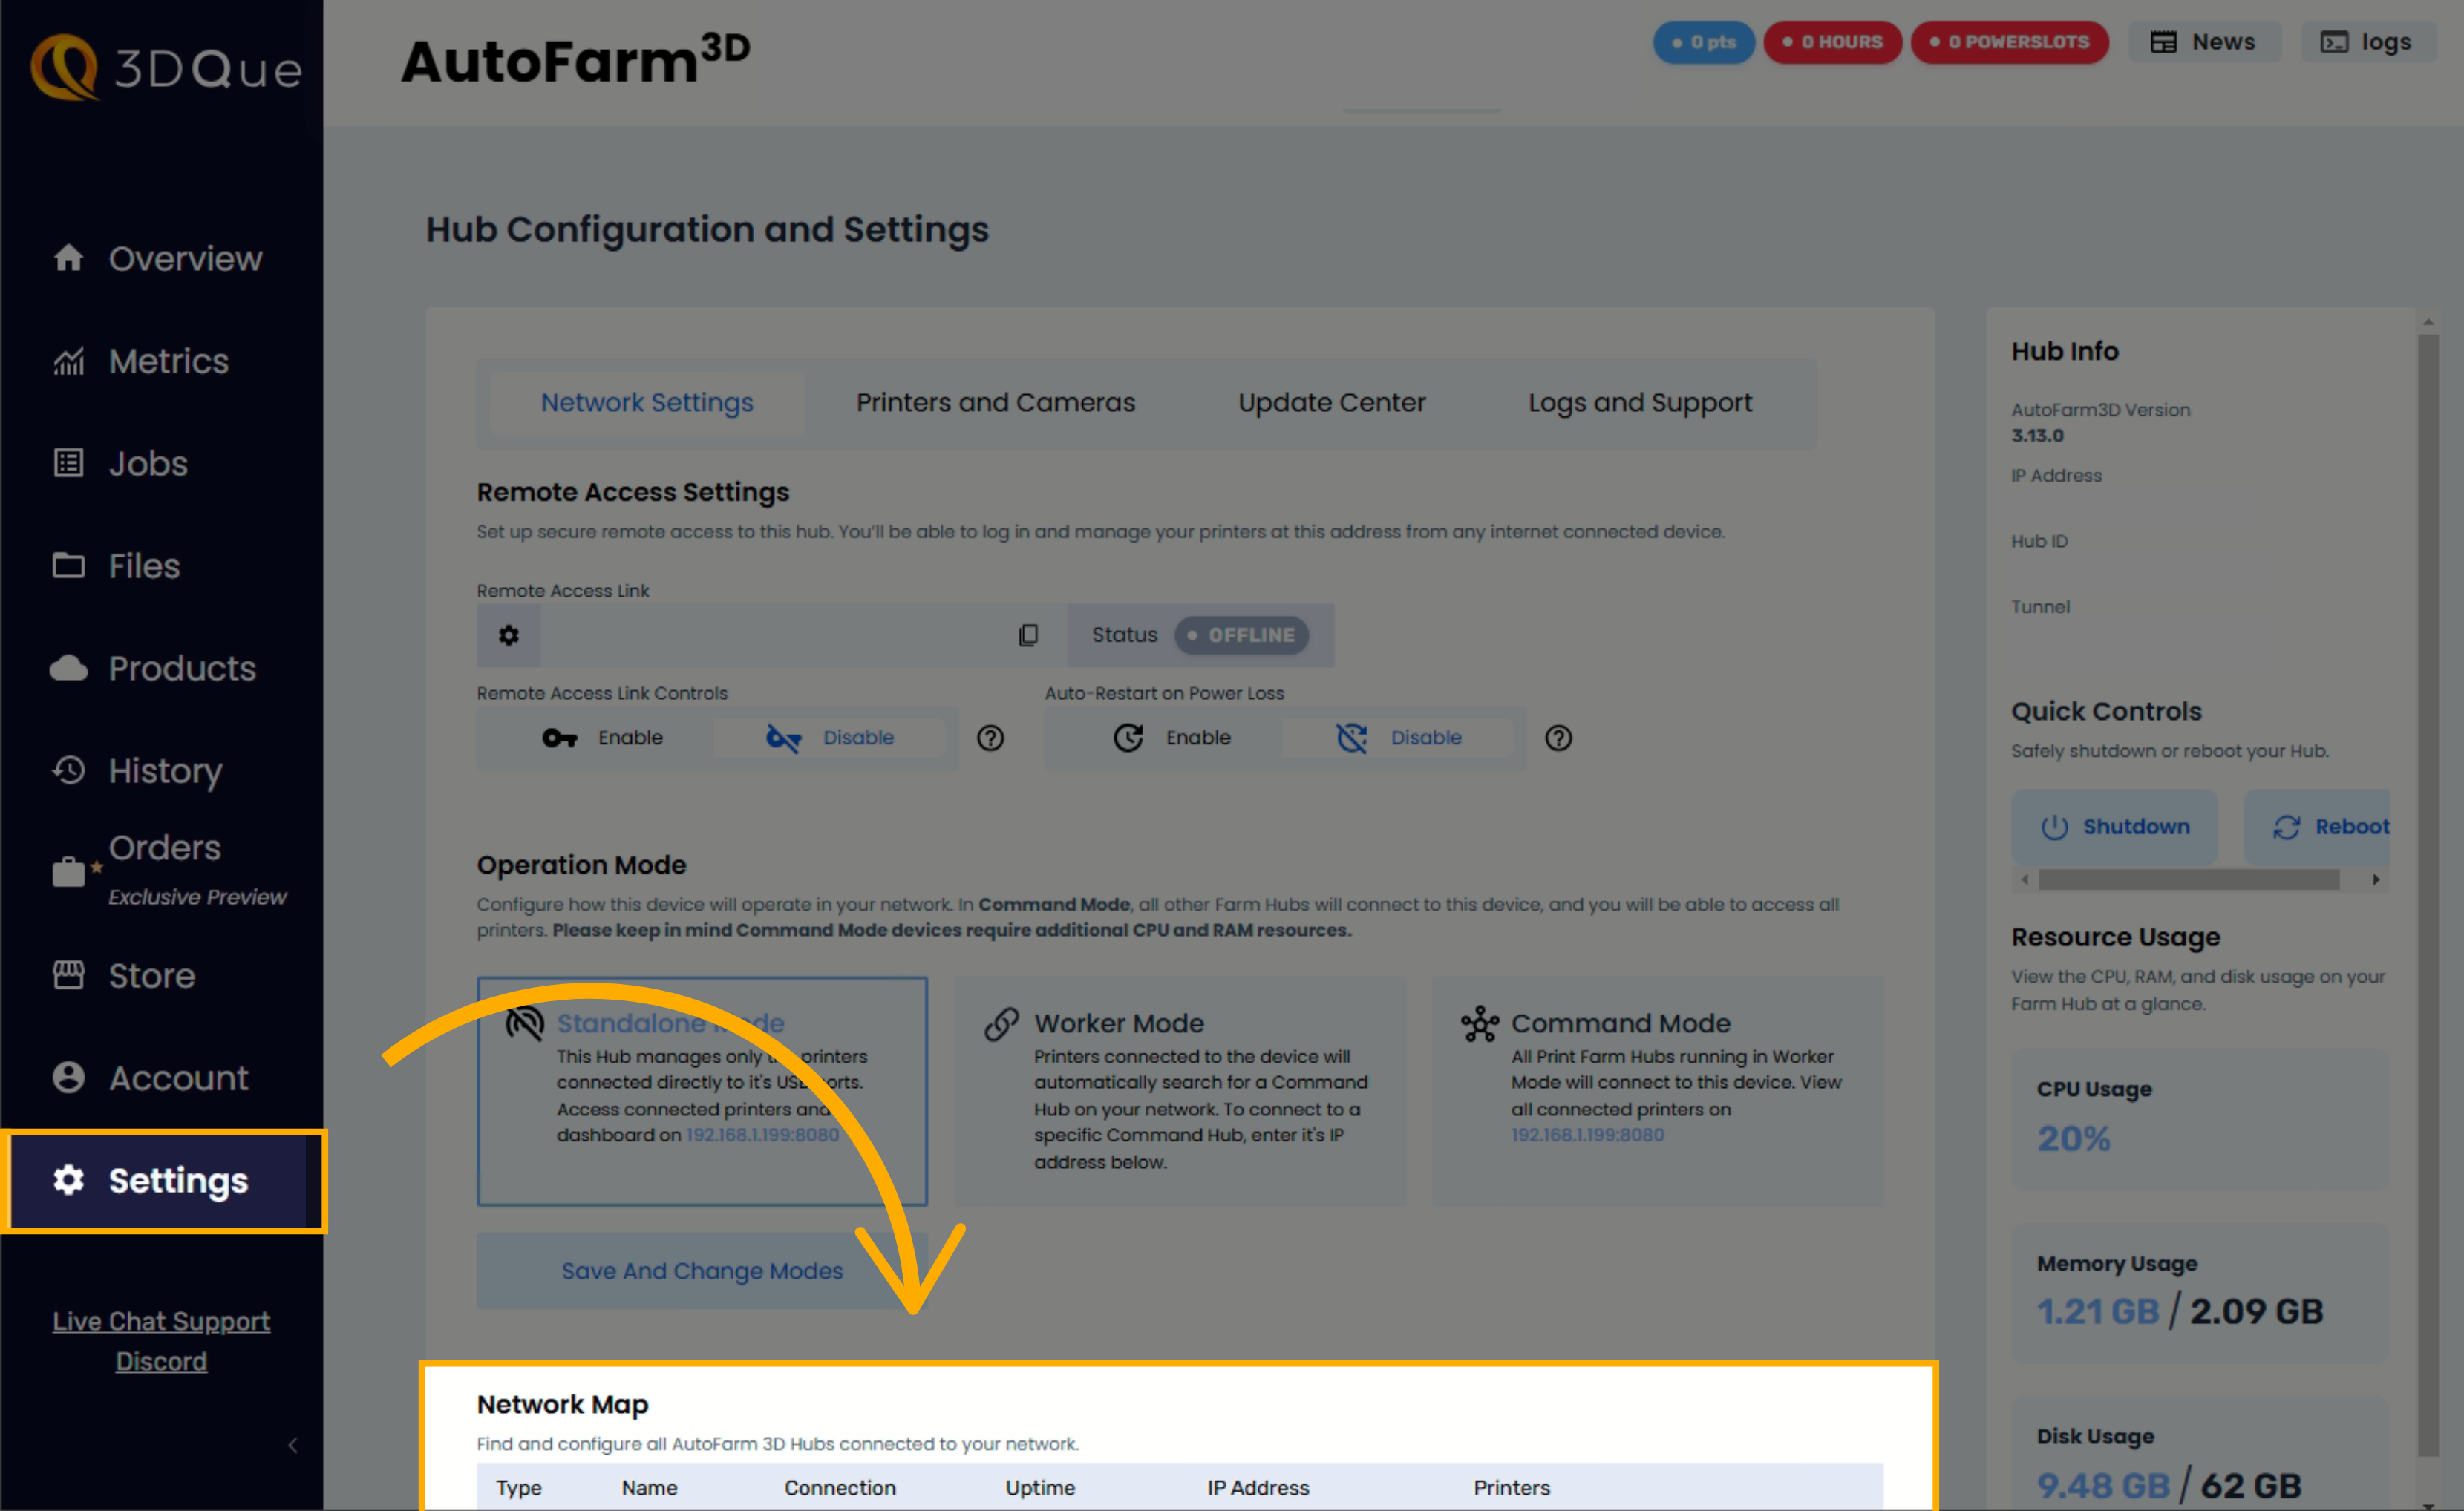Open help icon for Remote Access Link Controls
The height and width of the screenshot is (1511, 2464).
click(x=990, y=738)
